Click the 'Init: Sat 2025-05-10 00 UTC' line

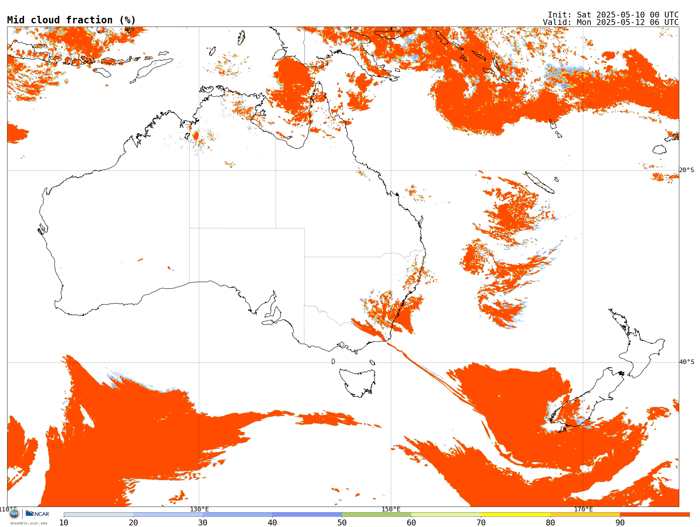613,15
